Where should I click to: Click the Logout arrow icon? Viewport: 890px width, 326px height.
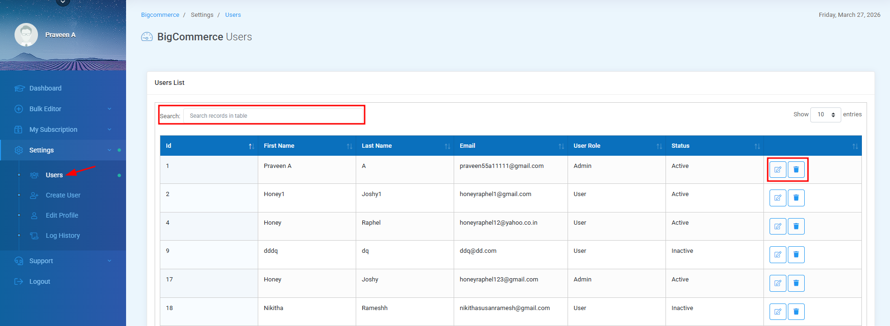pos(19,281)
